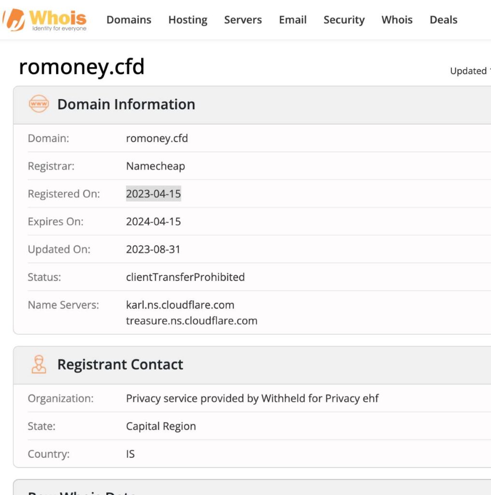Open the Email navigation entry
The height and width of the screenshot is (495, 491).
point(292,20)
